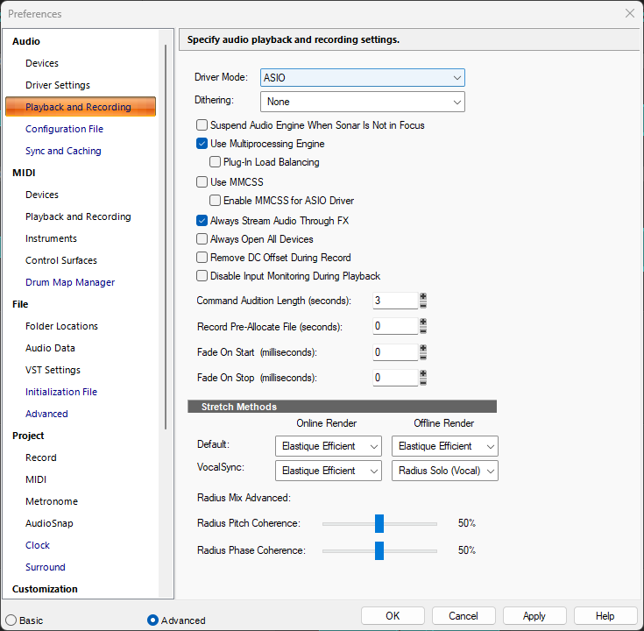Image resolution: width=644 pixels, height=631 pixels.
Task: Increment Command Audition Length spinner up
Action: (423, 297)
